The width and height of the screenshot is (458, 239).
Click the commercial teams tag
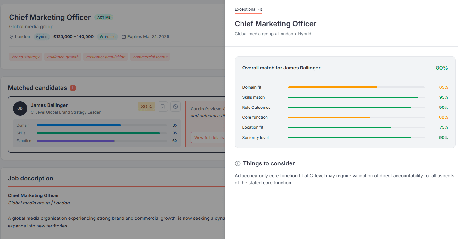tap(150, 57)
